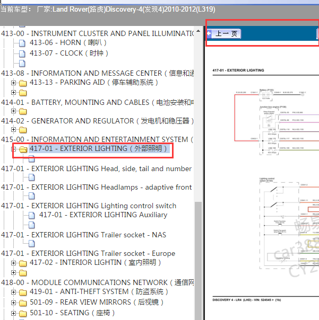Click the 501-10 SEATING folder icon
The width and height of the screenshot is (319, 320).
coord(23,314)
